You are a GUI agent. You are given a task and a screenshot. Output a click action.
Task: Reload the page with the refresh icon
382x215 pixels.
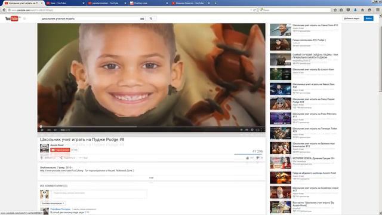255,10
